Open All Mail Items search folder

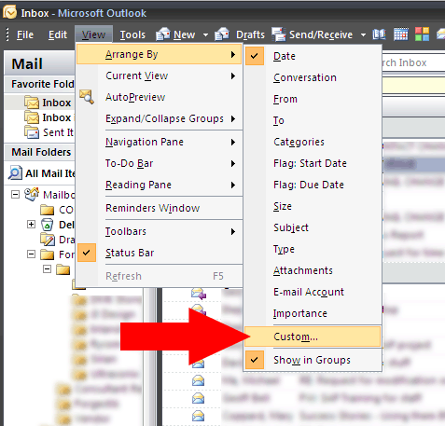pos(42,173)
